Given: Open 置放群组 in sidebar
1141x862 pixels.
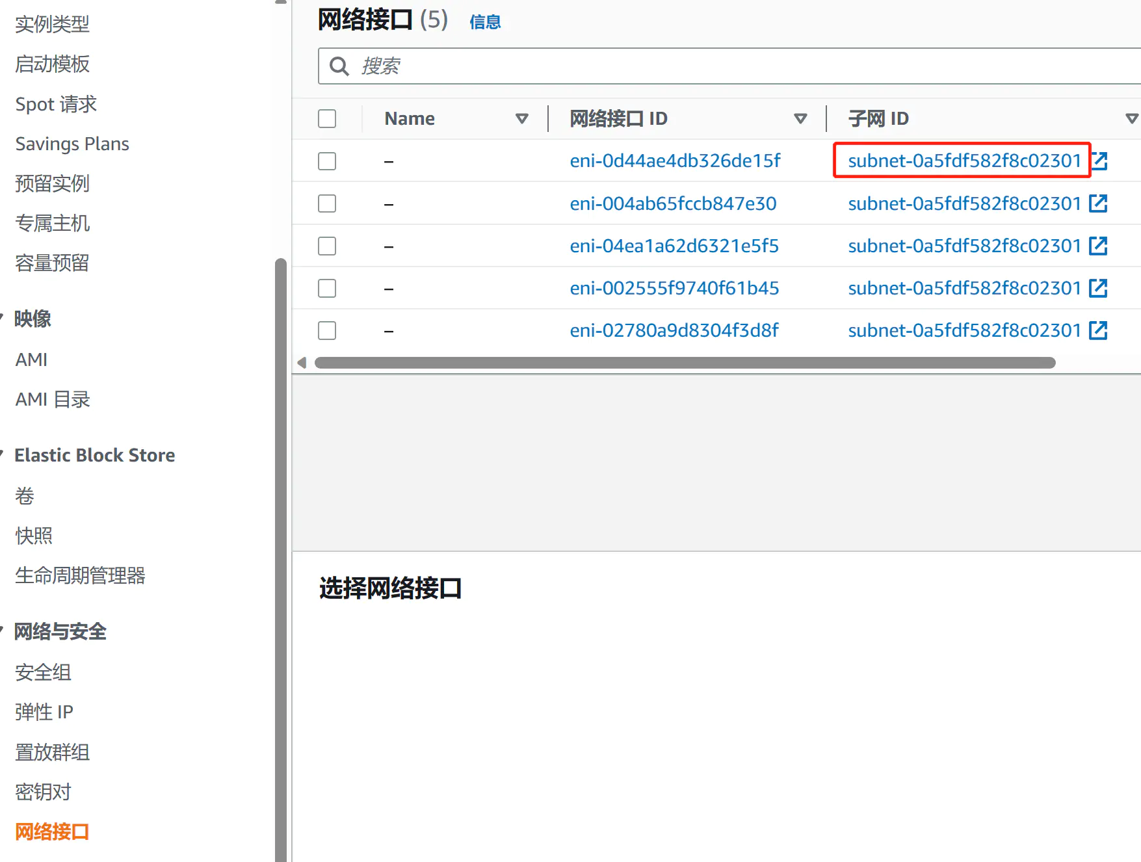Looking at the screenshot, I should pyautogui.click(x=52, y=752).
